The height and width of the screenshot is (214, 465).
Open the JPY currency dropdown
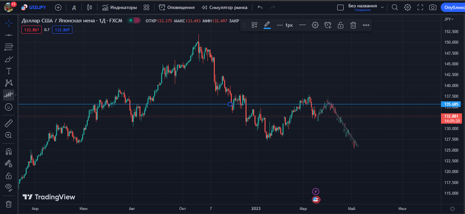(x=449, y=19)
